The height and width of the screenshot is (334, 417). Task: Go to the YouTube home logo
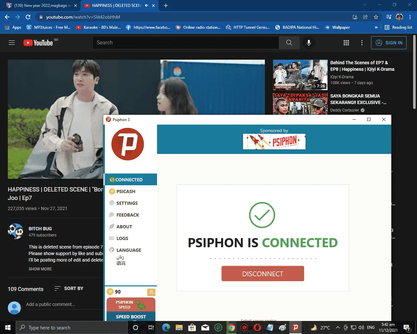click(38, 43)
